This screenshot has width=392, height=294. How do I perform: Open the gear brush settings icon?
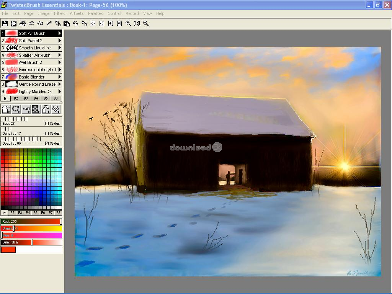pos(56,109)
